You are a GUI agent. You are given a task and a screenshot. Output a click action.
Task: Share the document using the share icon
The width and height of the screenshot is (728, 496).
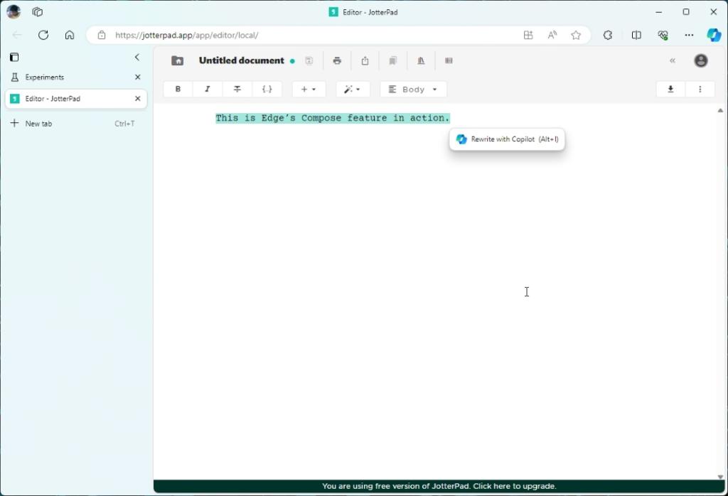tap(365, 60)
